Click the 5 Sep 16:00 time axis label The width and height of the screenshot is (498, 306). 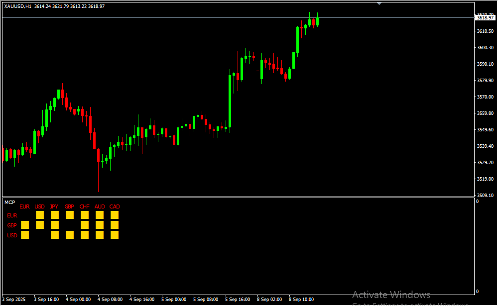pos(238,300)
